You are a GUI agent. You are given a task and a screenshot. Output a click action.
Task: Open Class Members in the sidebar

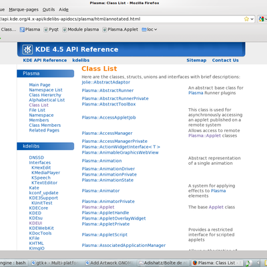pyautogui.click(x=45, y=125)
